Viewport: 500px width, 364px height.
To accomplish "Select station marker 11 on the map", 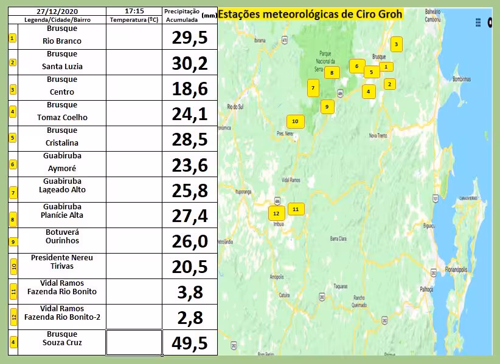I will click(296, 209).
